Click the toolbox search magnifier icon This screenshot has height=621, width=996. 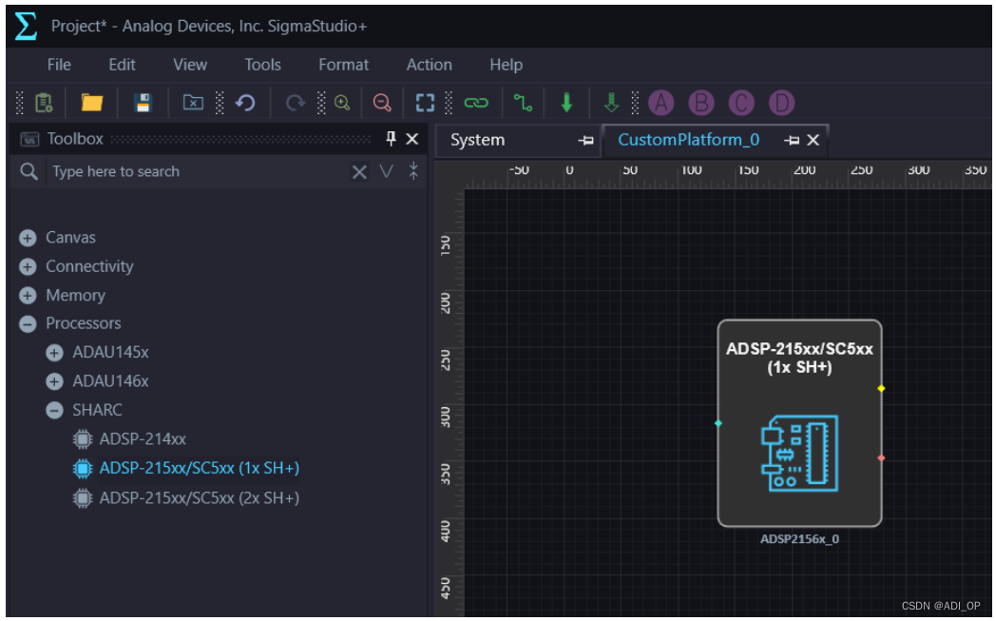coord(29,171)
